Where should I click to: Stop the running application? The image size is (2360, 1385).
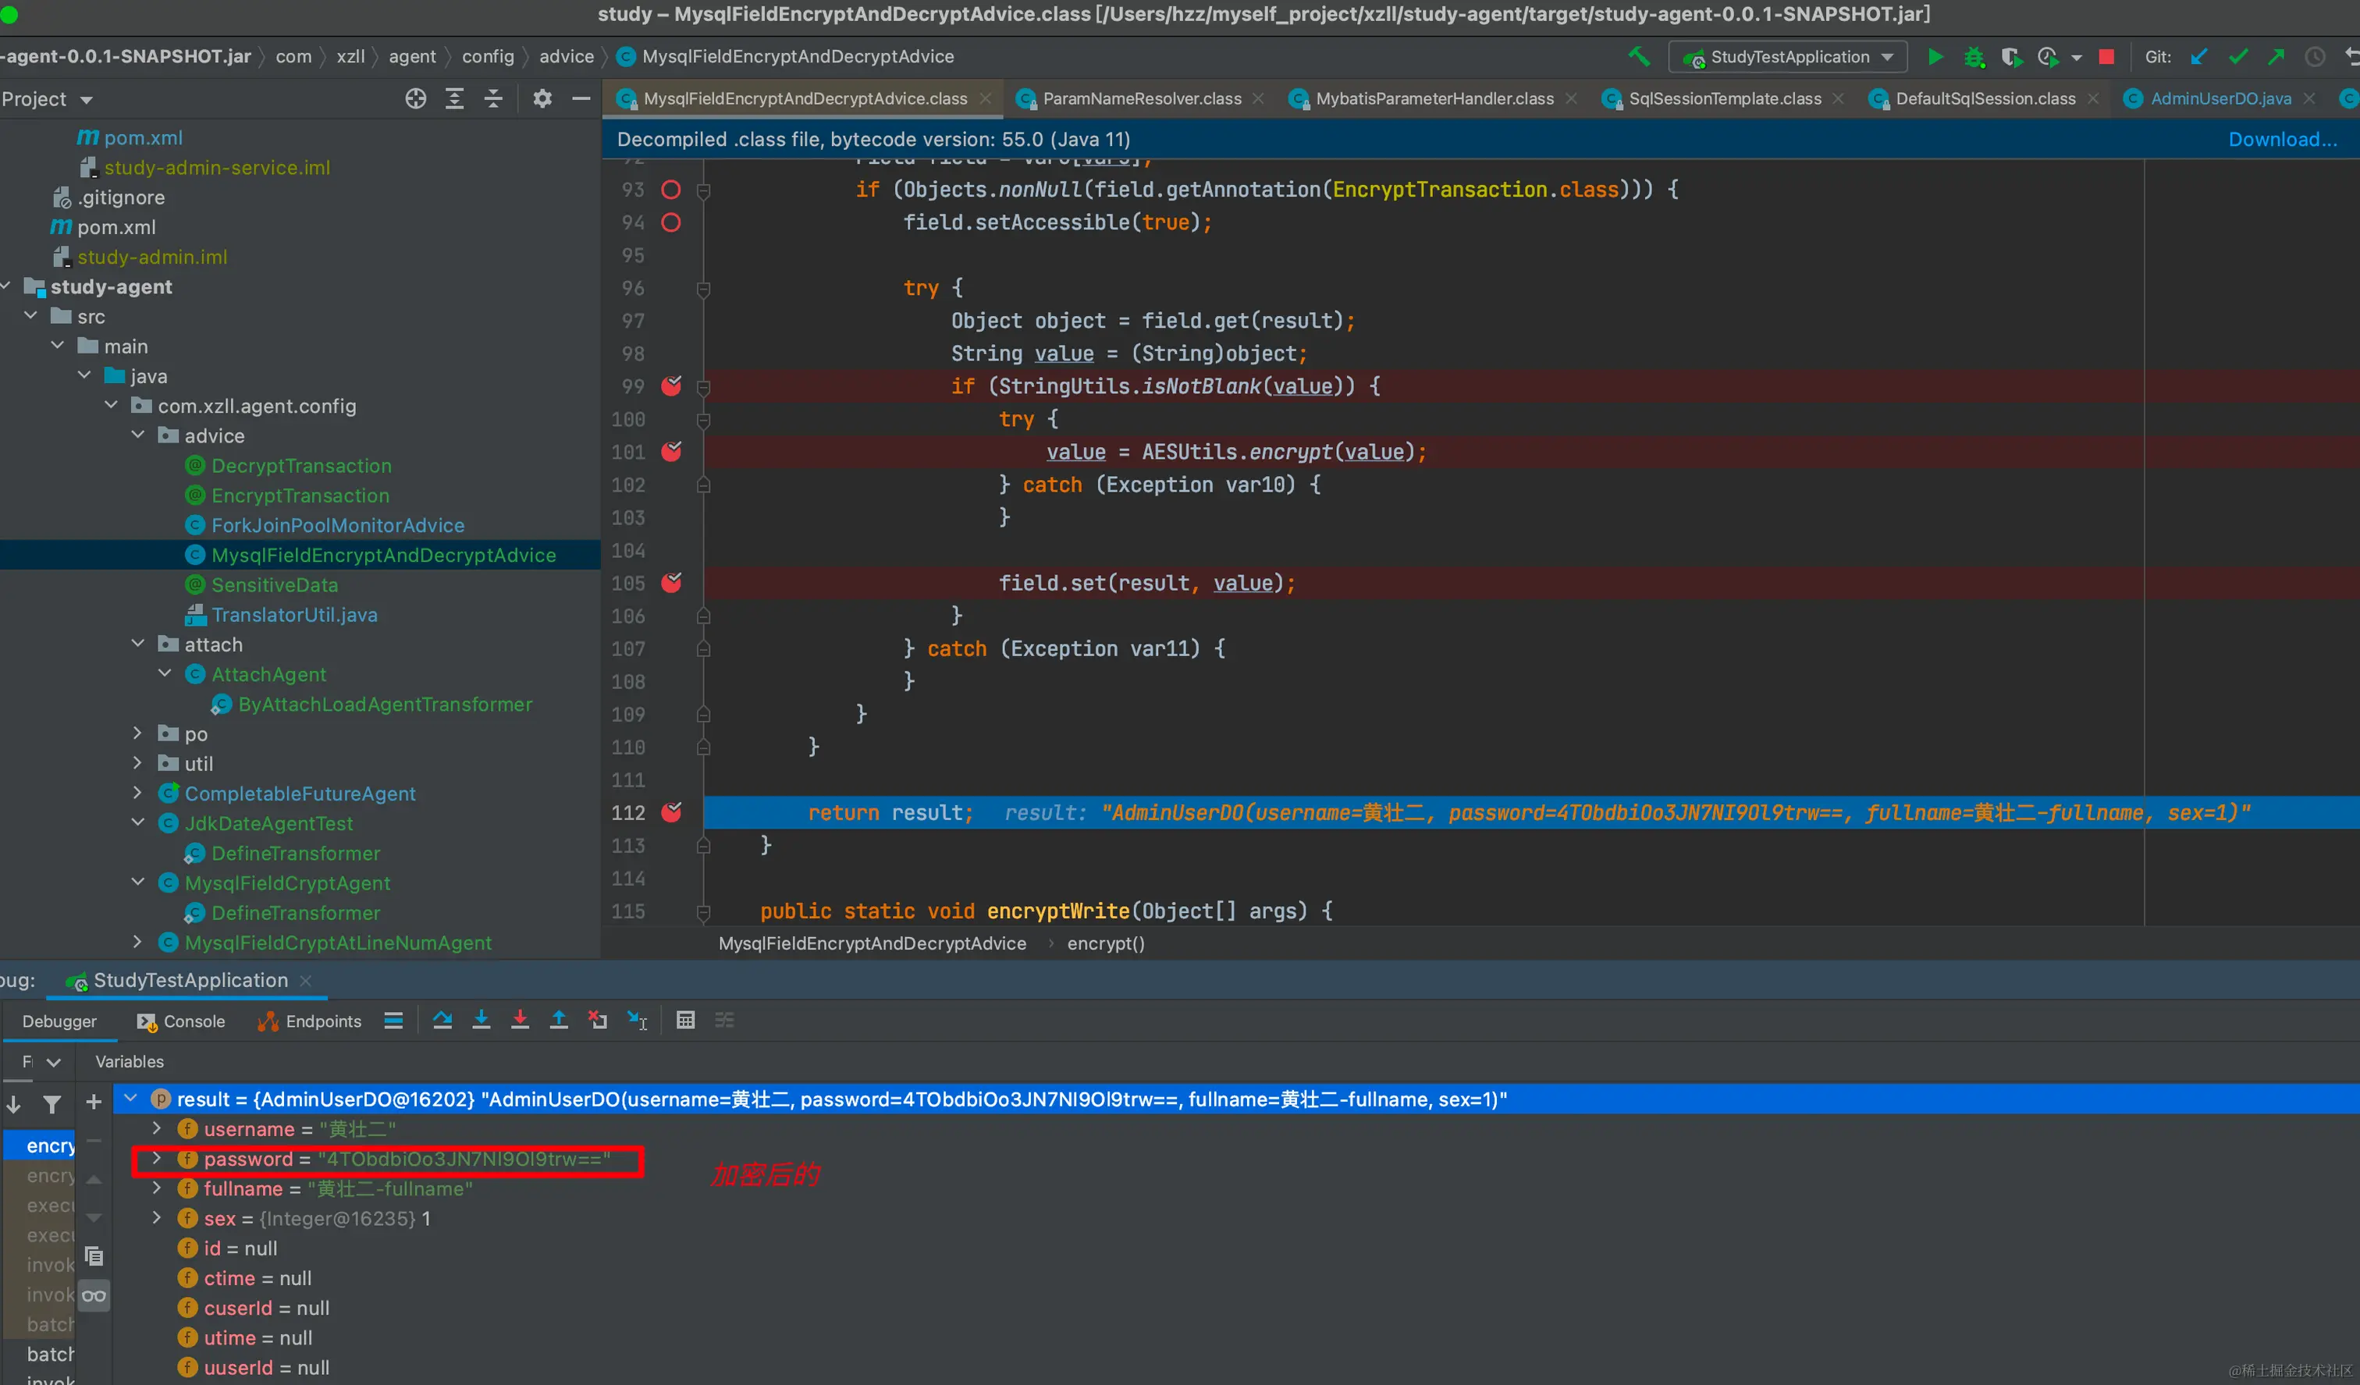click(x=2106, y=57)
